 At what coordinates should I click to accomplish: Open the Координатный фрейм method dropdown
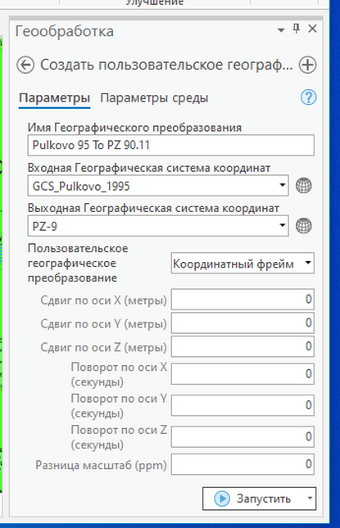(243, 264)
